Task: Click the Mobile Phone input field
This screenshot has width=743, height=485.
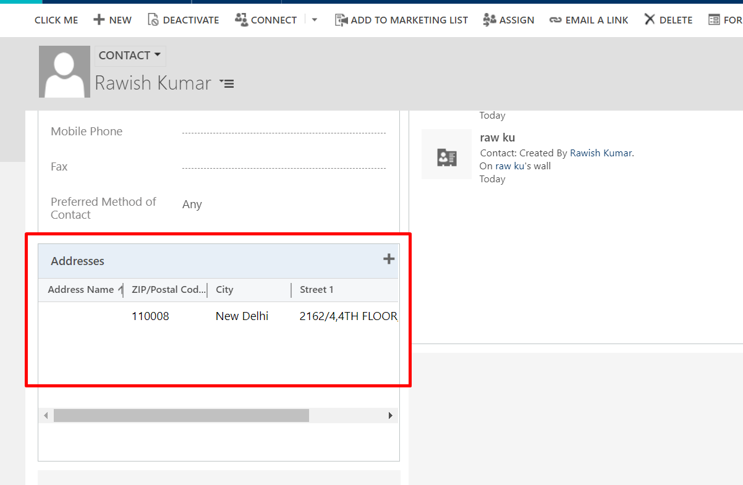Action: click(284, 132)
